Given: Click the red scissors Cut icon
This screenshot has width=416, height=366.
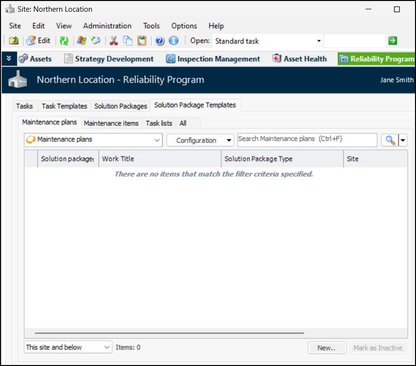Looking at the screenshot, I should (x=114, y=41).
